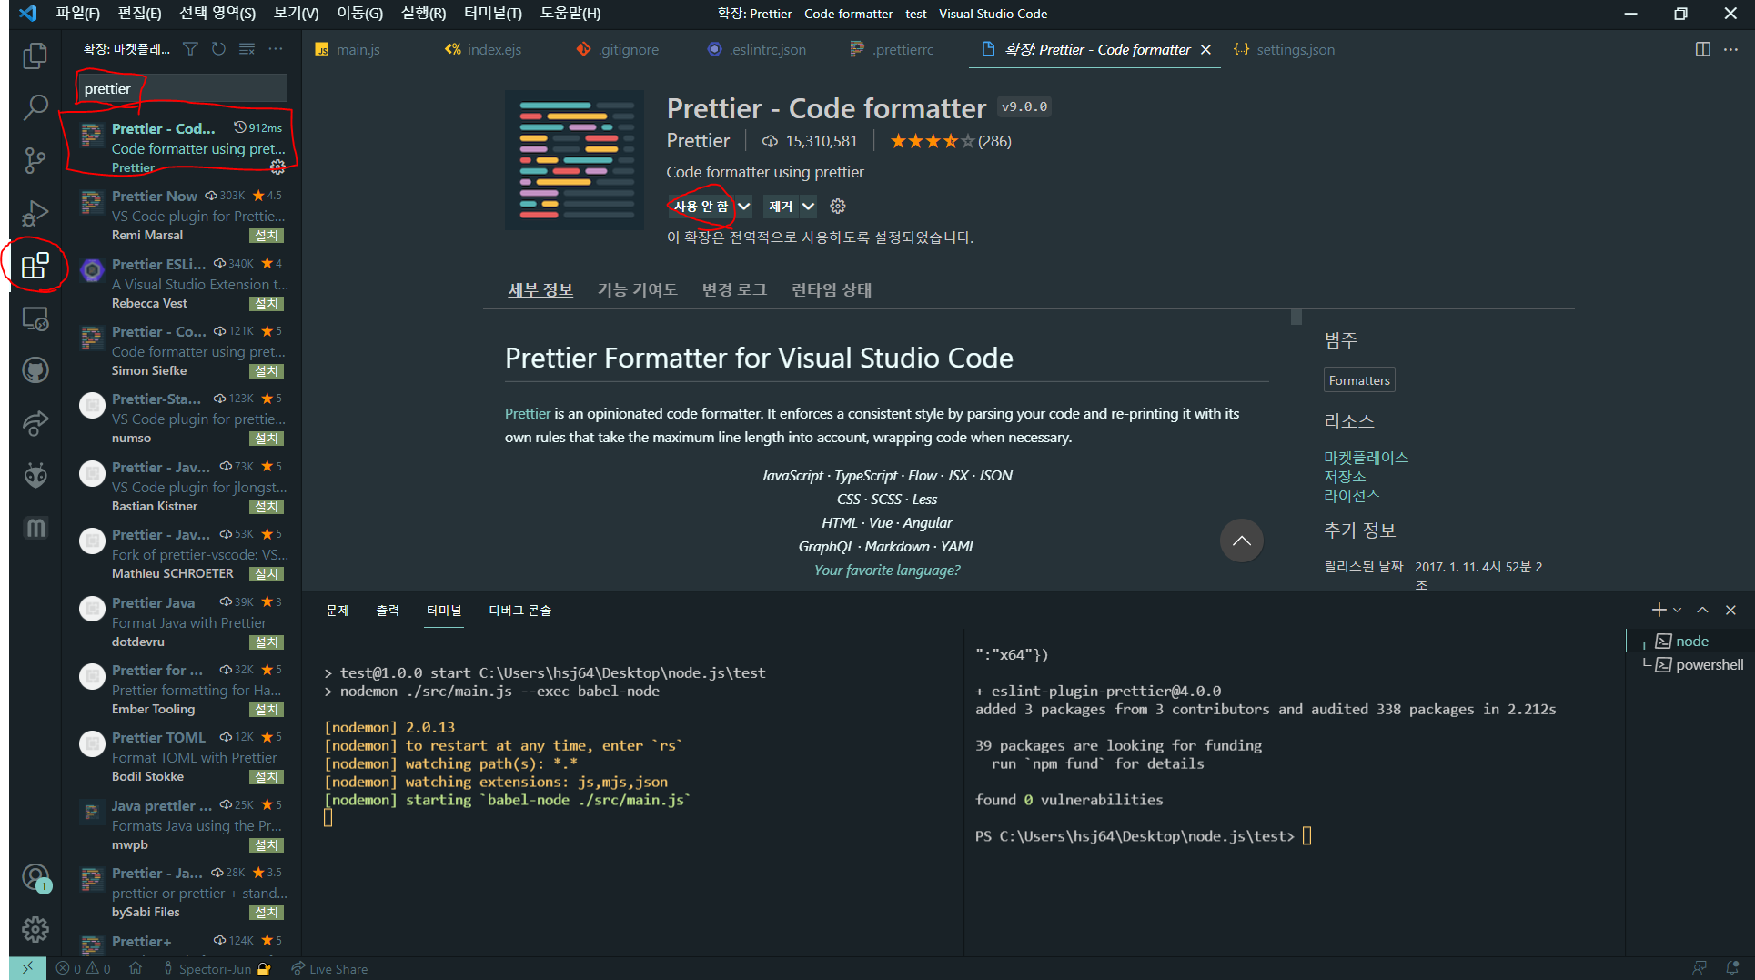Image resolution: width=1755 pixels, height=980 pixels.
Task: Open the Source Control view
Action: [35, 160]
